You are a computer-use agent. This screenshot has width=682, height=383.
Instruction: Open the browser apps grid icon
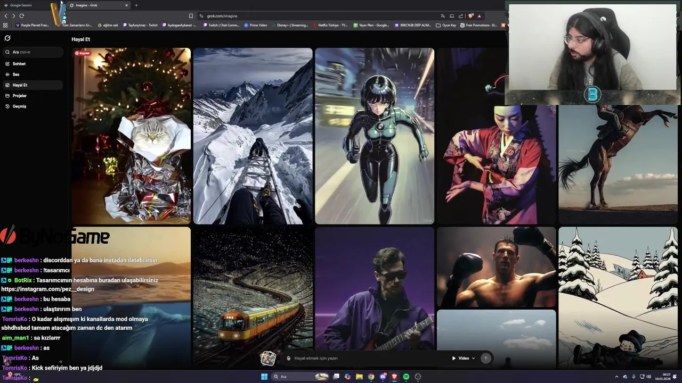tap(5, 25)
